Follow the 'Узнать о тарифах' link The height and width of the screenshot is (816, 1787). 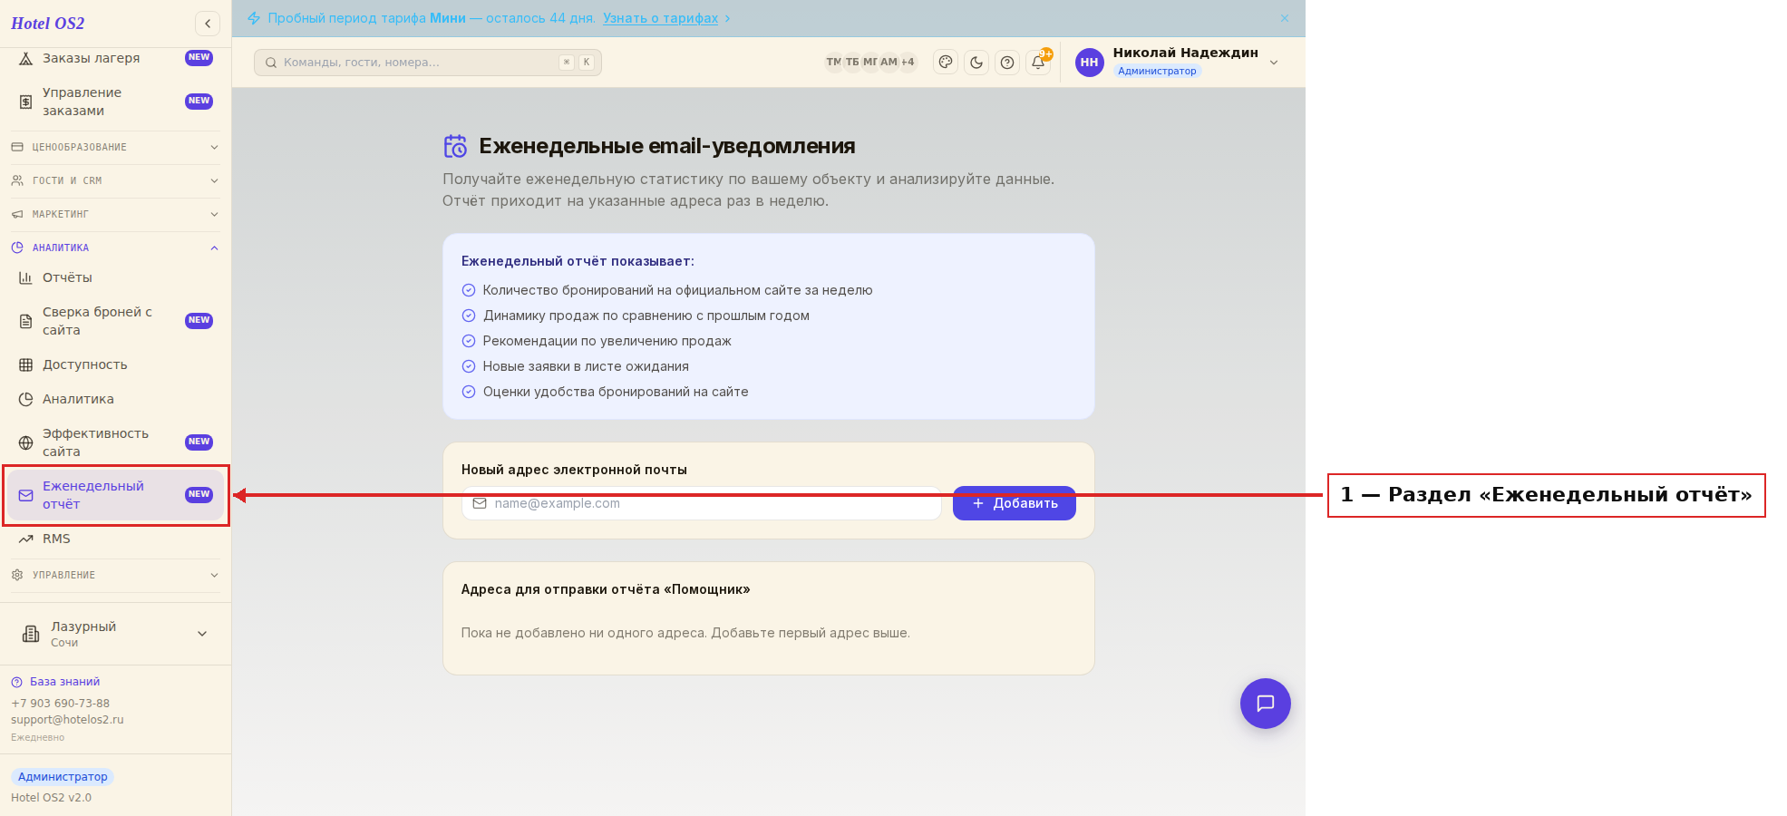pyautogui.click(x=660, y=18)
